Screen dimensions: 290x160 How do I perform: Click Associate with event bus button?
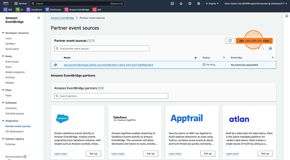click(x=254, y=40)
